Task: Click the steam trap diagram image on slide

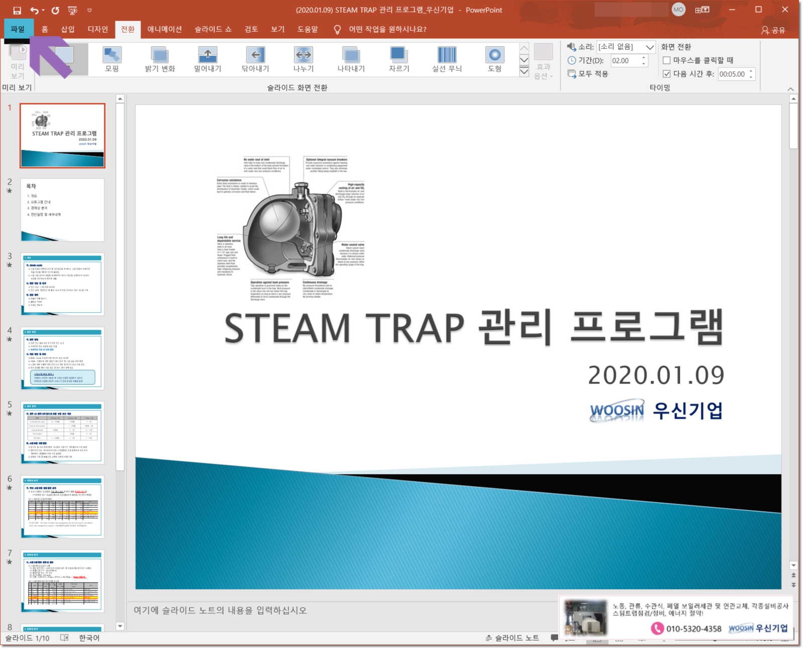Action: [291, 228]
